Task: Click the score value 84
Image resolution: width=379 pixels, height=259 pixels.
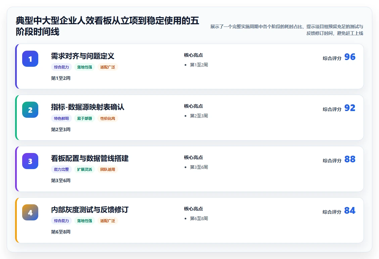Action: [350, 211]
